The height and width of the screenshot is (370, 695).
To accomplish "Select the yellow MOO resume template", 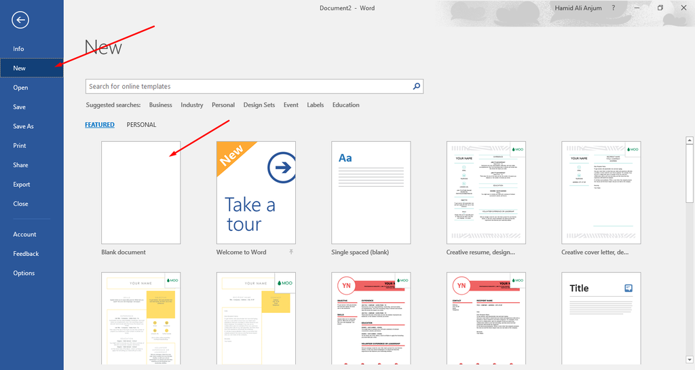I will 141,318.
